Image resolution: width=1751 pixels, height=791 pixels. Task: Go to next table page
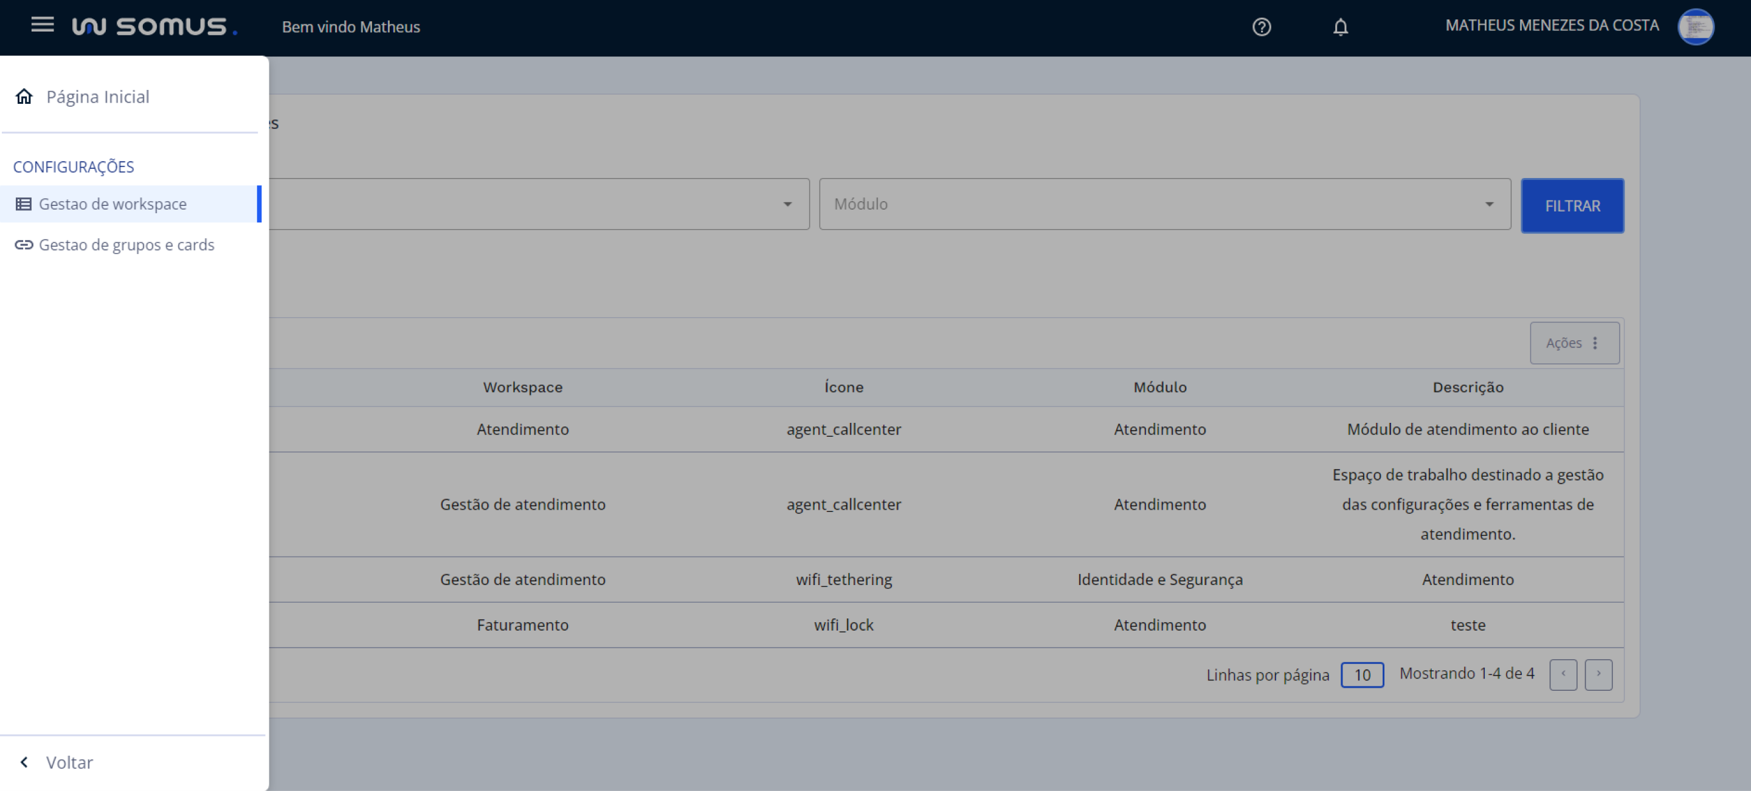[x=1598, y=674]
